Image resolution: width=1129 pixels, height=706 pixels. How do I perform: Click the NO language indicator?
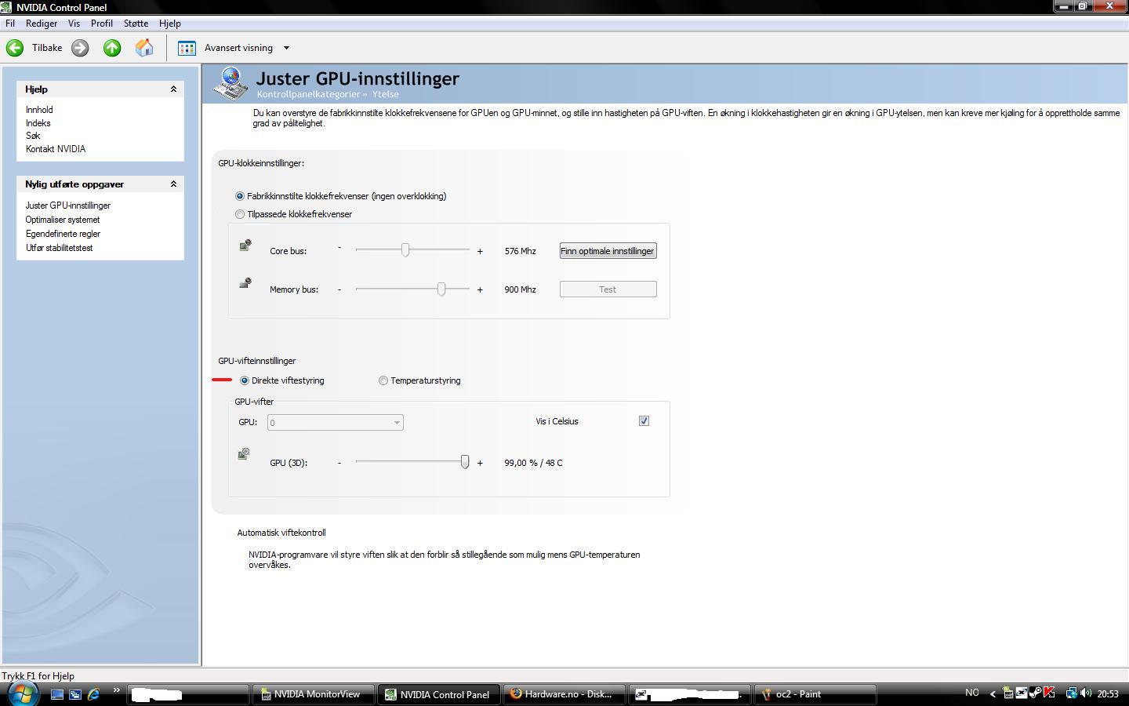pos(972,693)
